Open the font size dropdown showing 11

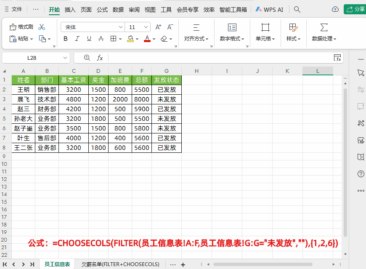click(x=146, y=27)
